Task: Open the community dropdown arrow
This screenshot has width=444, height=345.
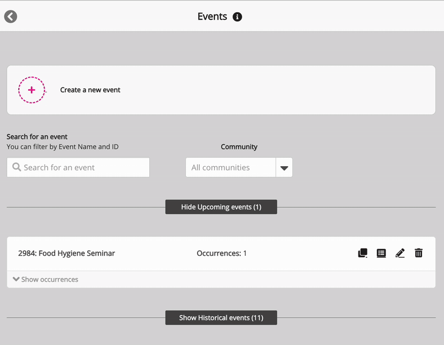Action: click(284, 168)
